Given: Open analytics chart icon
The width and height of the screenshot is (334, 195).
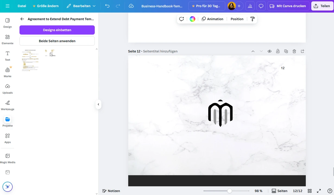Looking at the screenshot, I should point(250,6).
